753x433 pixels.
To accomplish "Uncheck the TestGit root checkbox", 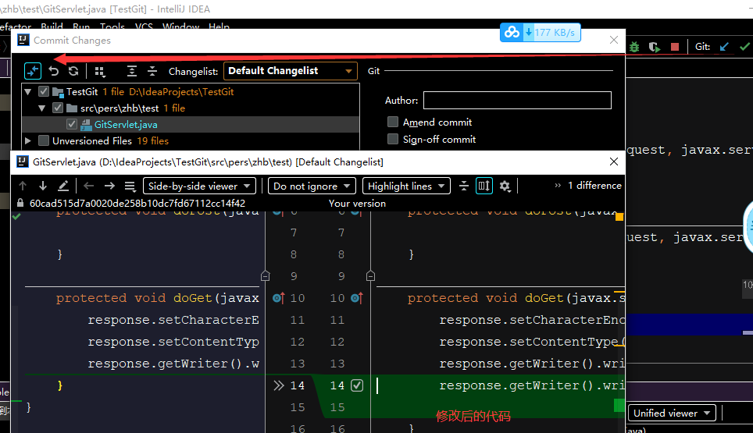I will [44, 91].
